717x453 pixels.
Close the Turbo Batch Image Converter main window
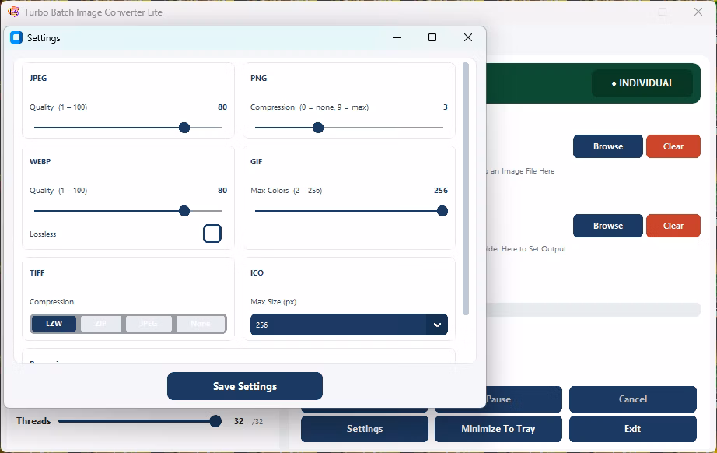tap(698, 12)
